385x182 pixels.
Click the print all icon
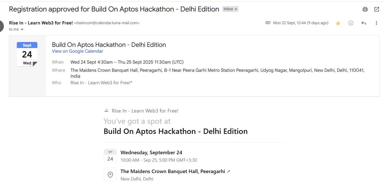(x=365, y=9)
